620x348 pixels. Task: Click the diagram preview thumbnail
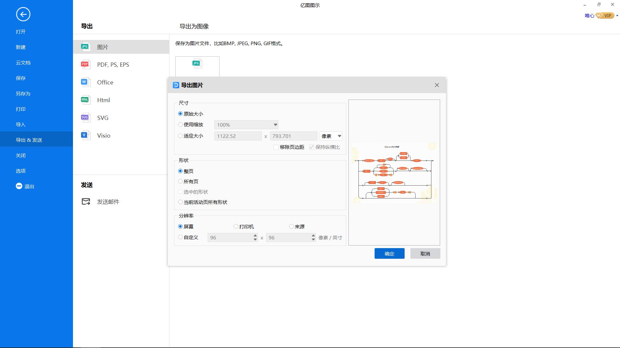pyautogui.click(x=394, y=172)
